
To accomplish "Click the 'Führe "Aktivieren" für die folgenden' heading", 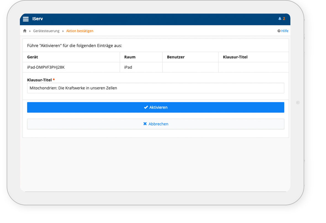I will point(75,46).
